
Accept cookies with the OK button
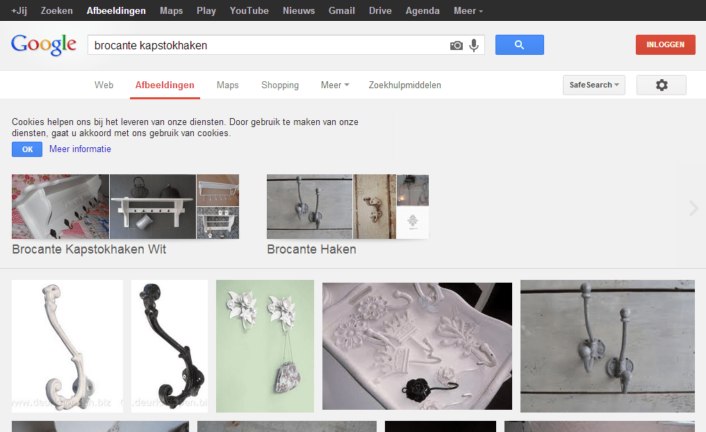27,149
